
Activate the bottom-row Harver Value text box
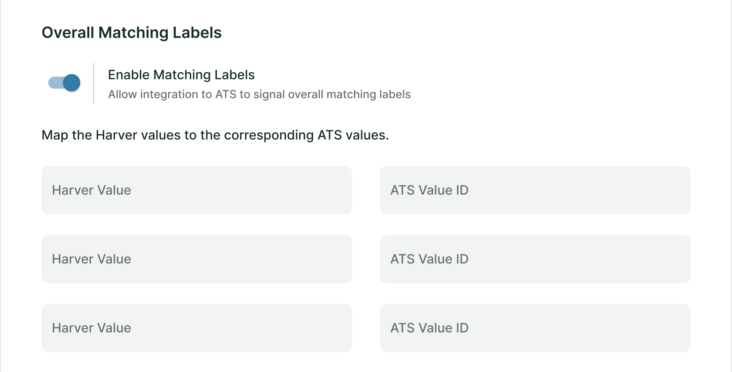[x=197, y=328]
